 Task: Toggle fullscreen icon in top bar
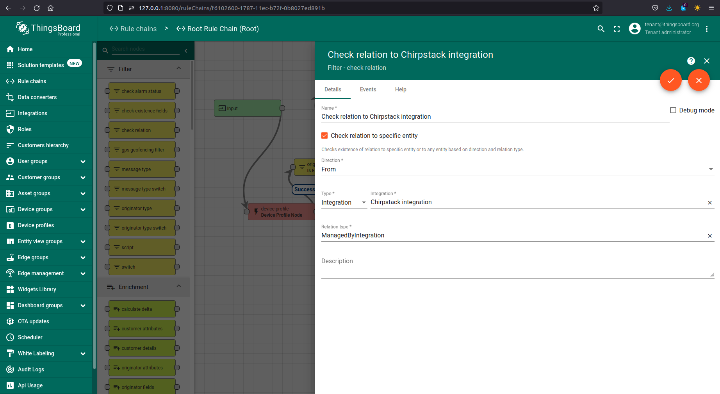(617, 29)
